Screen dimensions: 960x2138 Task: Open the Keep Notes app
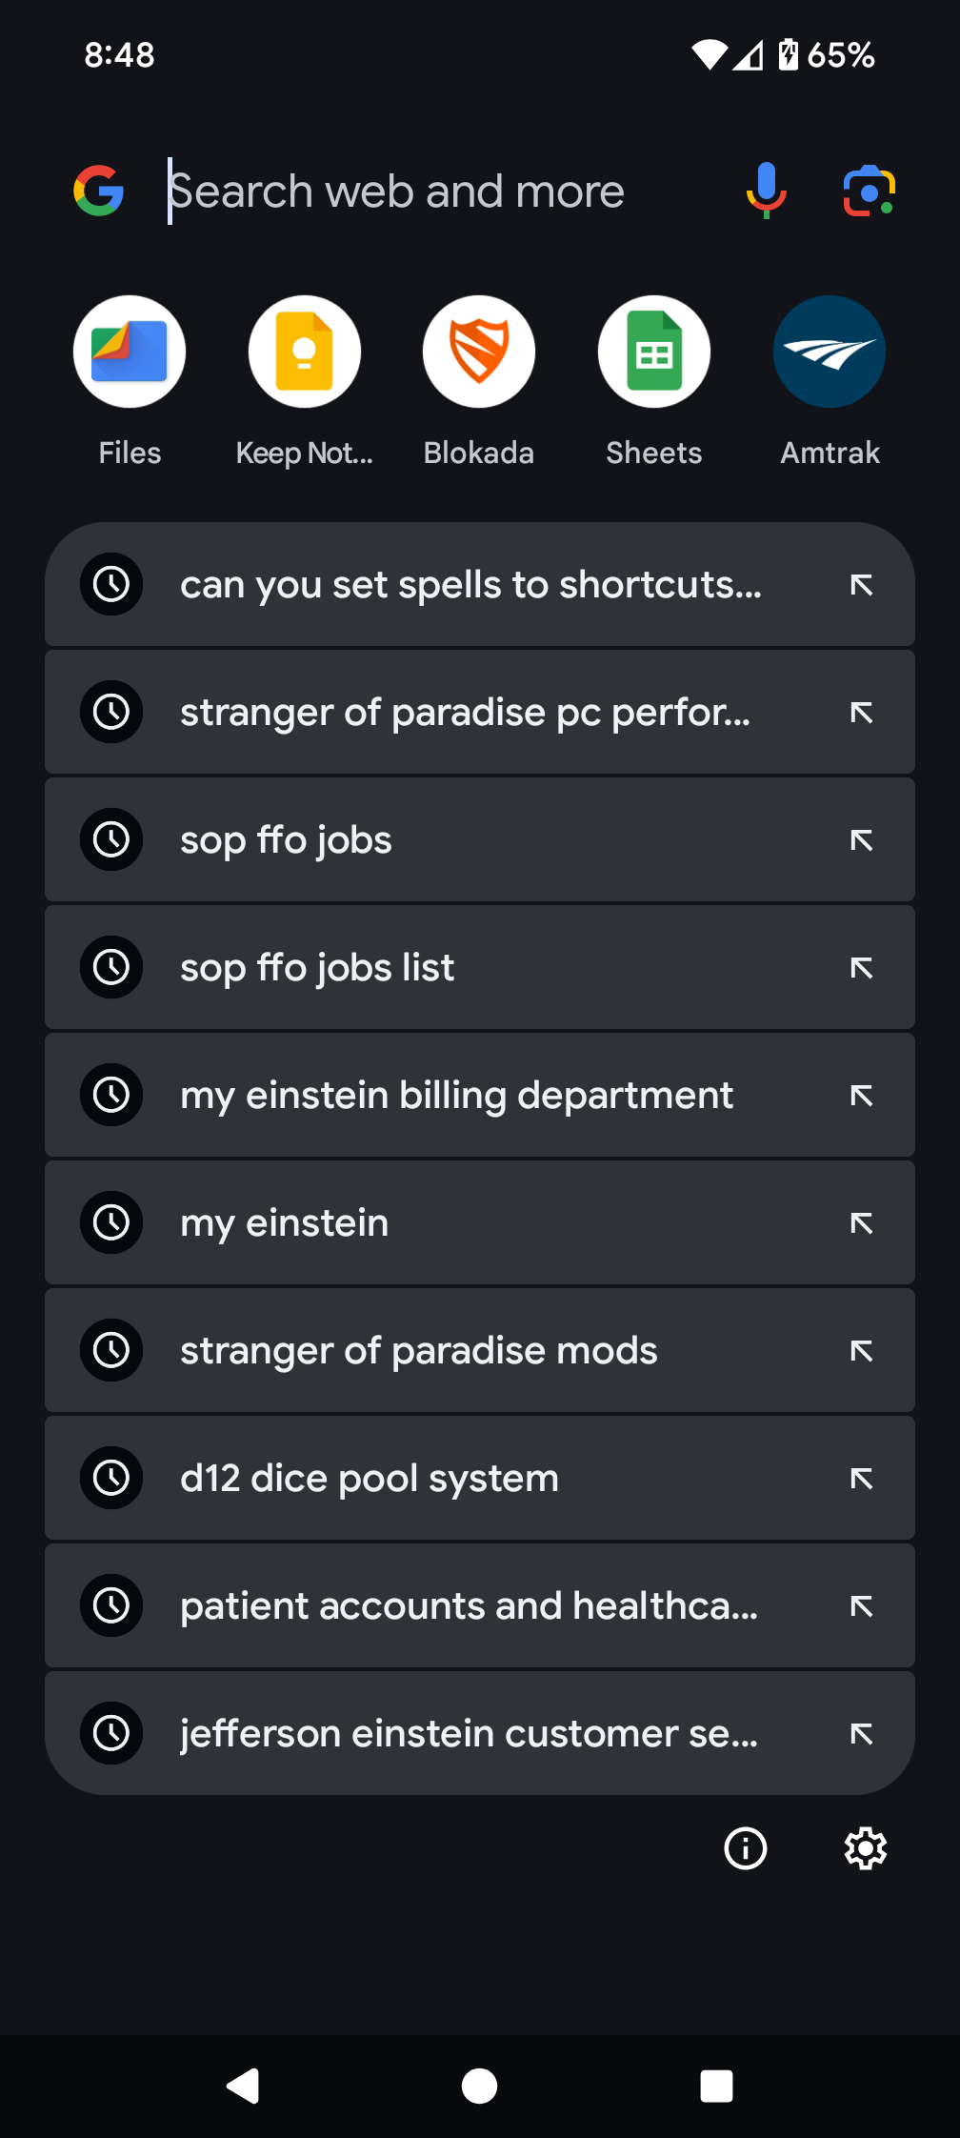pos(305,353)
